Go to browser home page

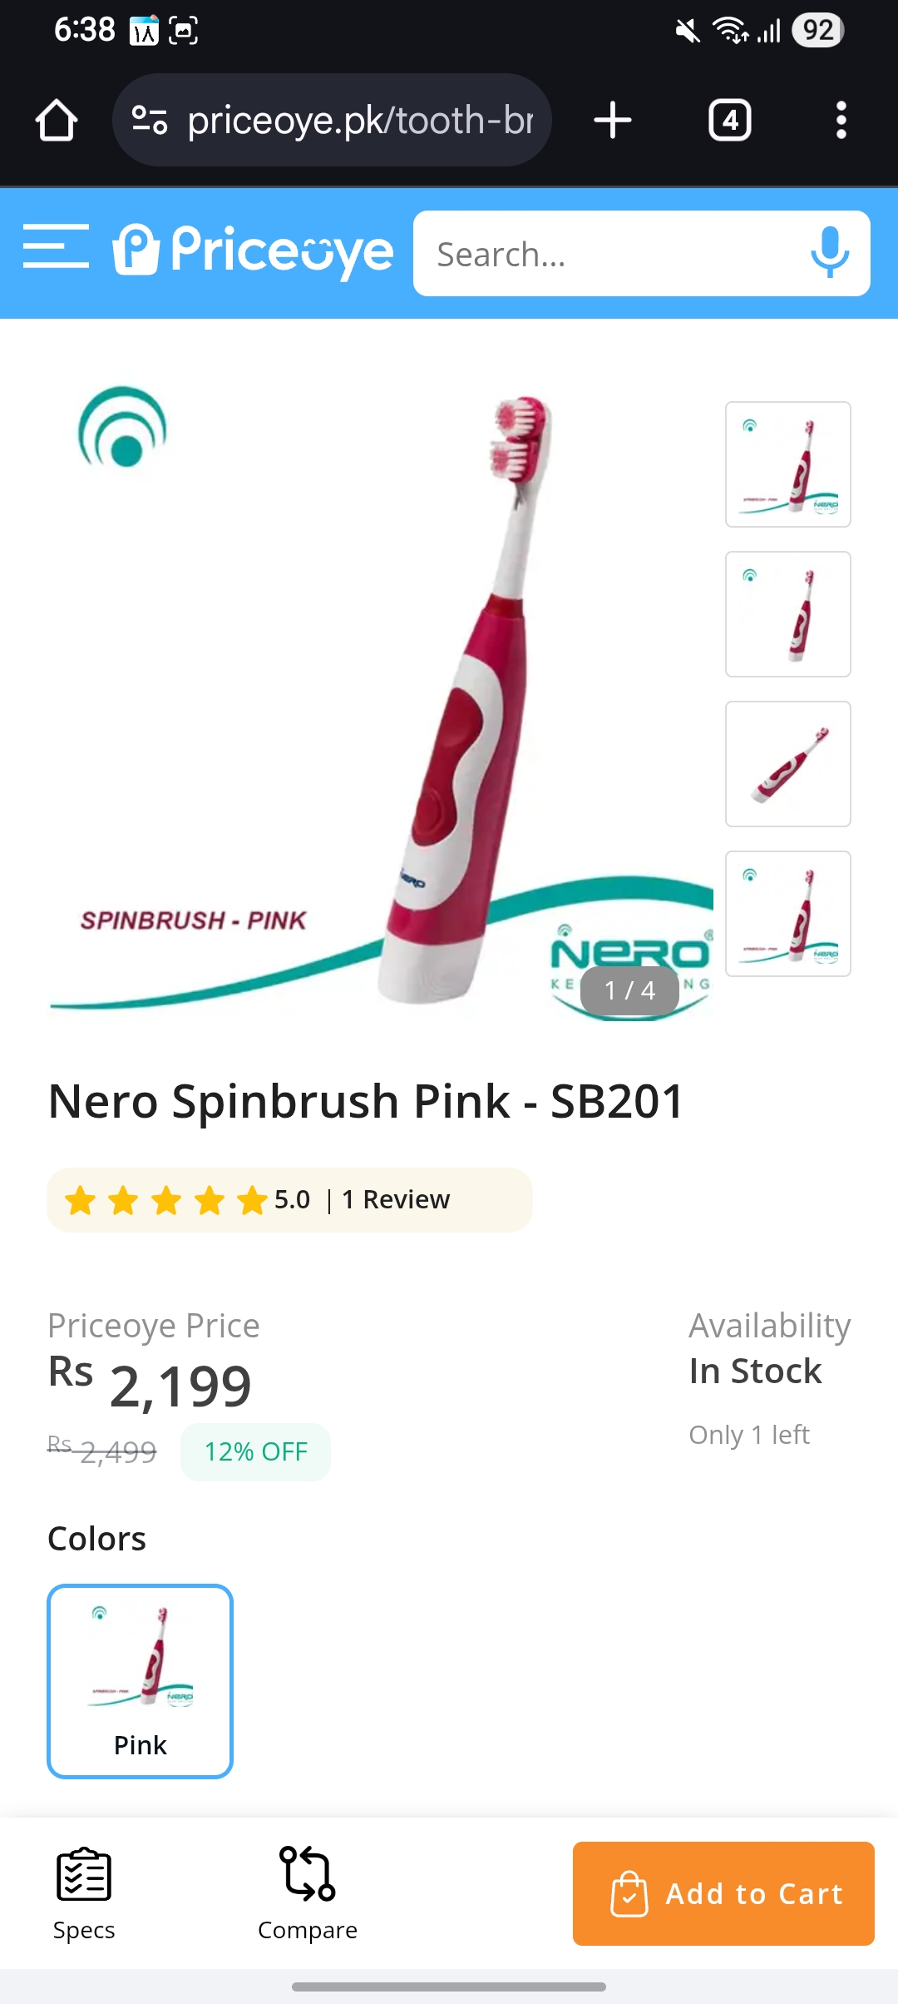click(x=57, y=121)
